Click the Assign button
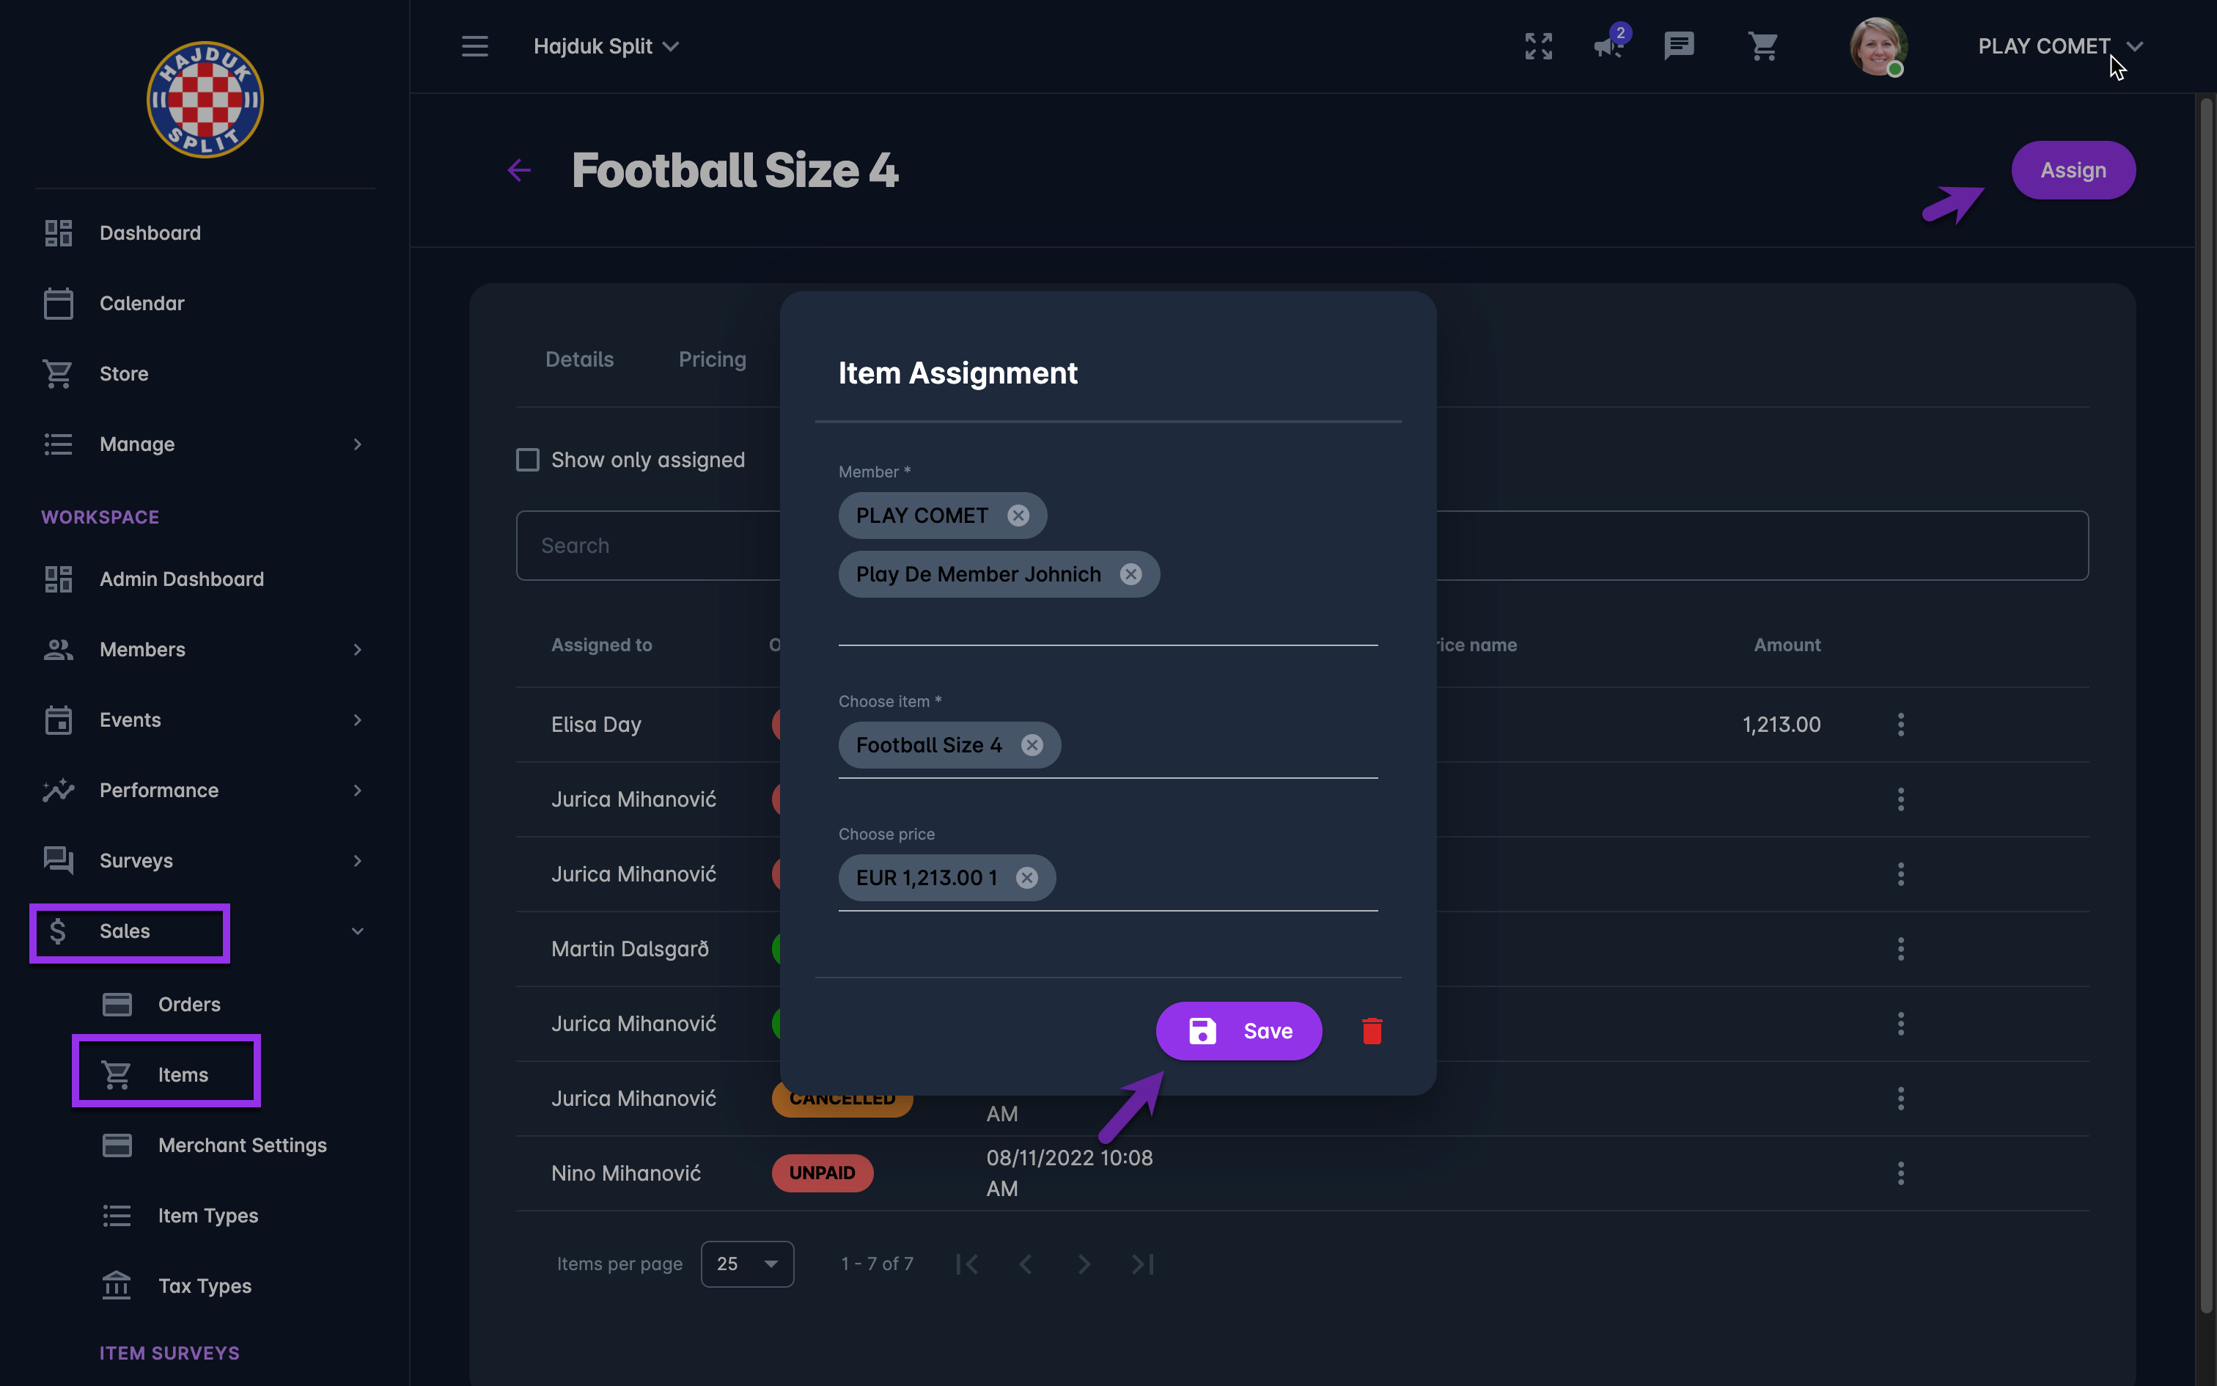Viewport: 2217px width, 1386px height. pyautogui.click(x=2073, y=169)
